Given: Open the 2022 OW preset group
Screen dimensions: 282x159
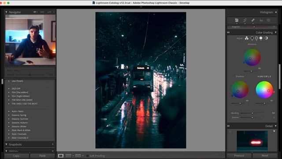Looking at the screenshot, I should coord(16,88).
